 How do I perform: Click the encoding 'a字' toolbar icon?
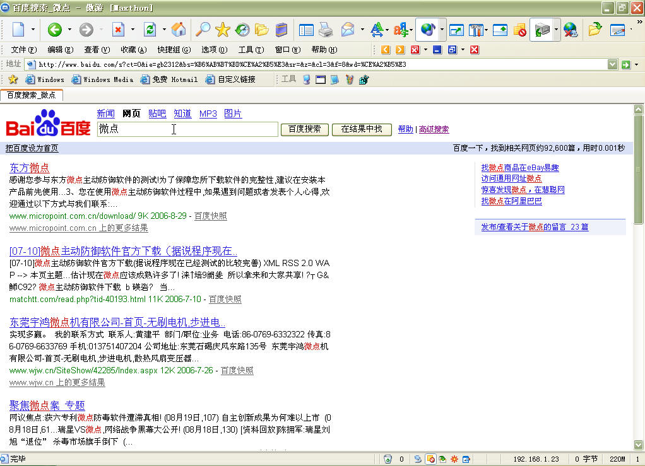click(x=400, y=30)
